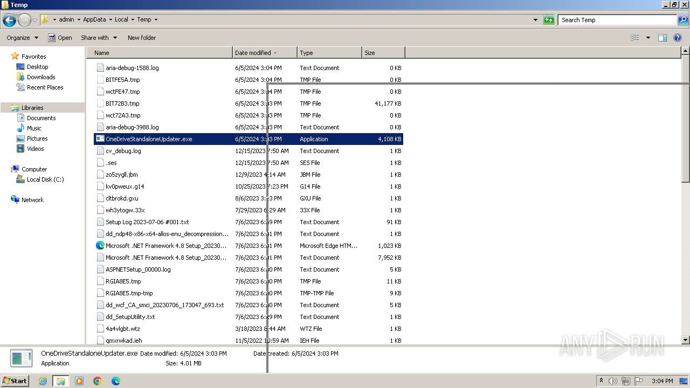Click the search magnifier icon
690x388 pixels.
coord(682,20)
